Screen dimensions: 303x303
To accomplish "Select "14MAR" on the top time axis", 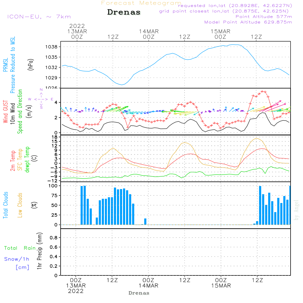I will click(x=149, y=31).
